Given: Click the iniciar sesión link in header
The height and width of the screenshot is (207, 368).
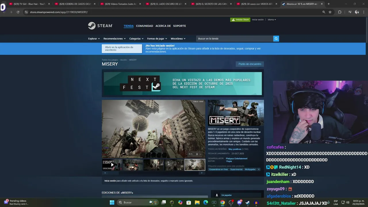Looking at the screenshot, I should (x=258, y=20).
